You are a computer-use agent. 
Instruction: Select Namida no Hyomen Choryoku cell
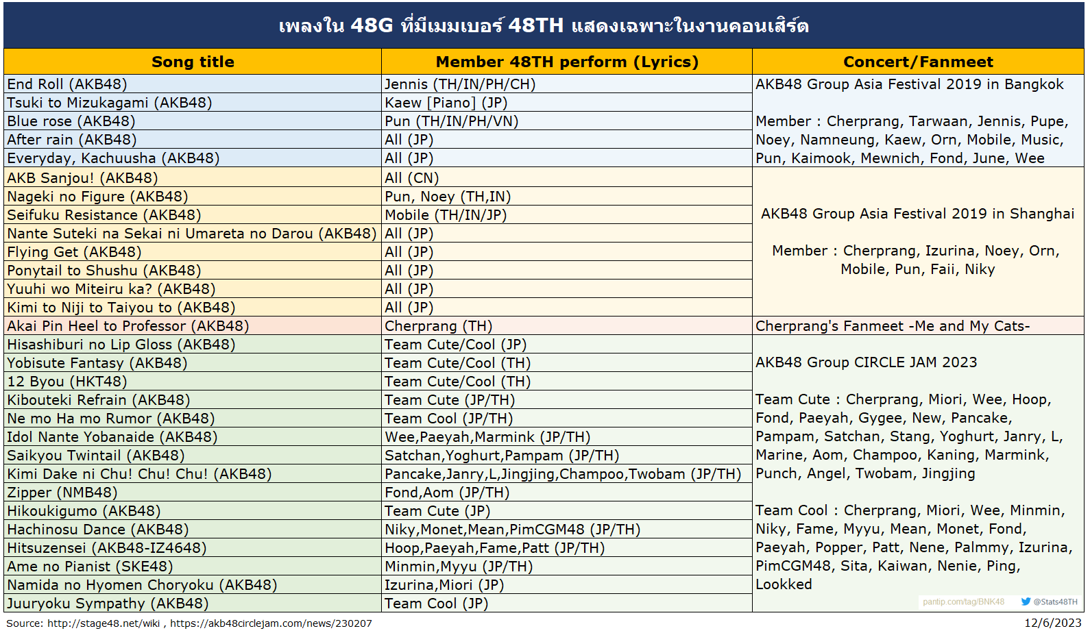[x=193, y=585]
